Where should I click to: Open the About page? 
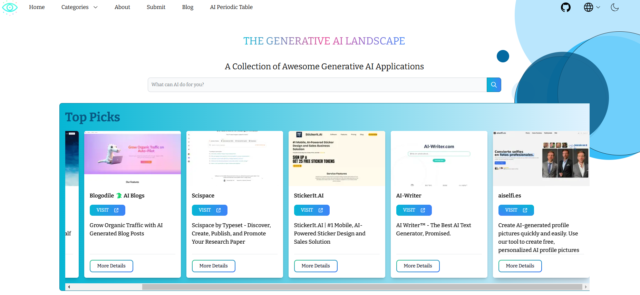pyautogui.click(x=122, y=7)
